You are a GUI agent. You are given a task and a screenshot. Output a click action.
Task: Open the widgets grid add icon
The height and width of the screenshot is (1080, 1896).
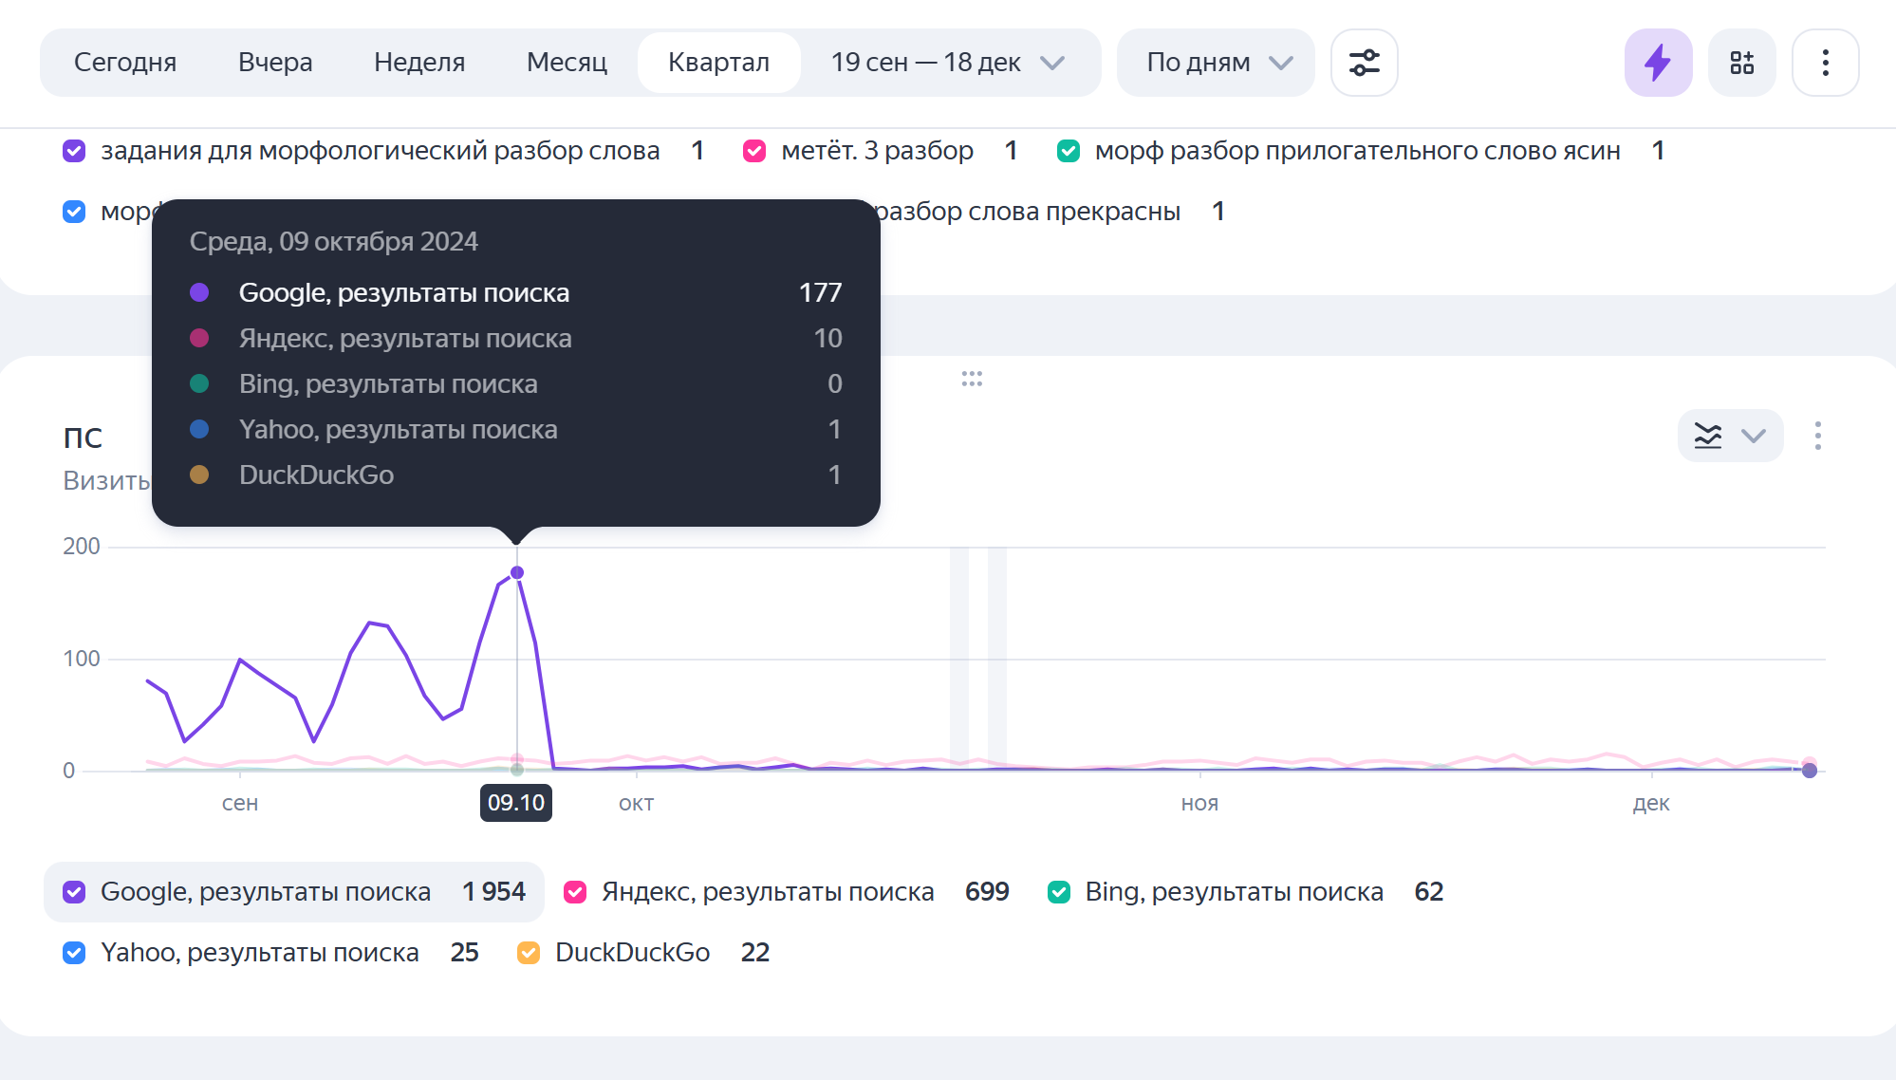1741,63
